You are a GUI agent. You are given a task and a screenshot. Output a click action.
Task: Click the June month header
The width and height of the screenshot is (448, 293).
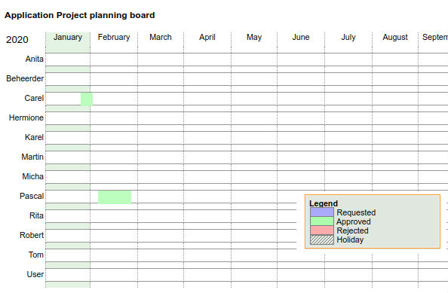click(301, 38)
